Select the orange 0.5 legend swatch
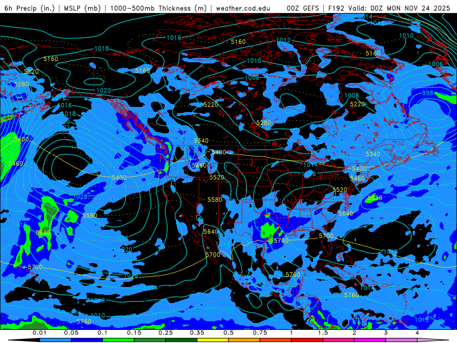 coord(244,340)
